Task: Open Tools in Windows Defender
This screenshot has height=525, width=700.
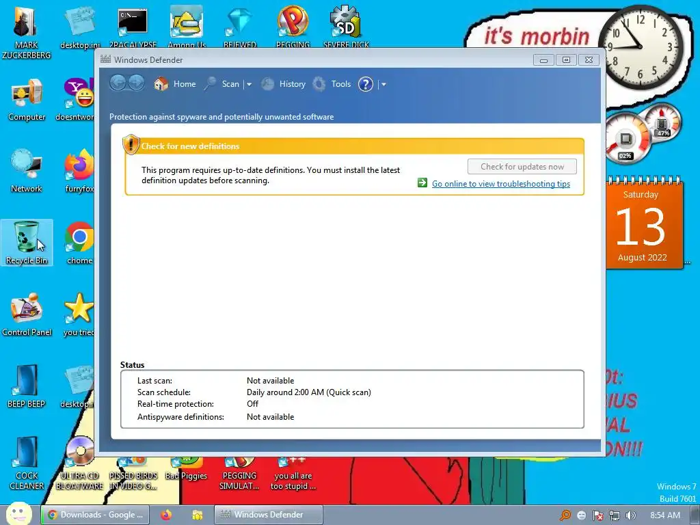Action: (x=332, y=84)
